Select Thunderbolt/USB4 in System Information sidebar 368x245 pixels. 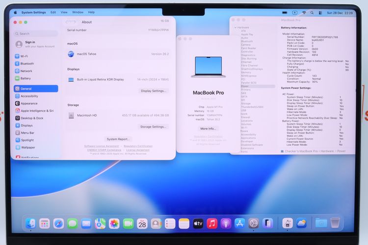pos(252,107)
